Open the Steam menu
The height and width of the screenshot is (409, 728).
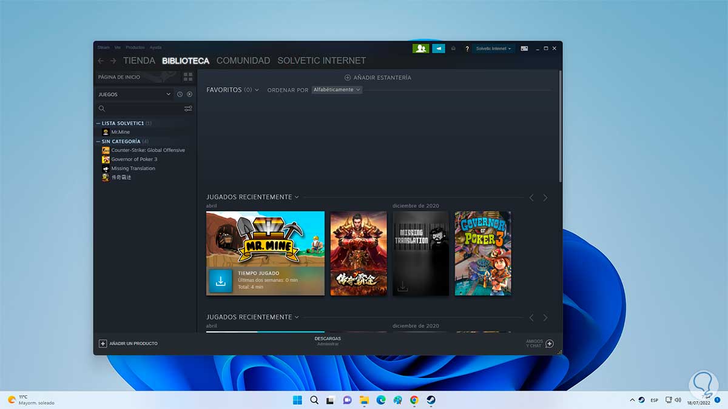coord(104,47)
